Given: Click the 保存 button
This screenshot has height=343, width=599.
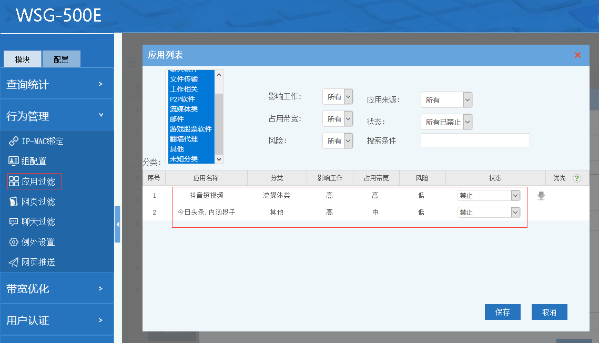Looking at the screenshot, I should [x=502, y=312].
